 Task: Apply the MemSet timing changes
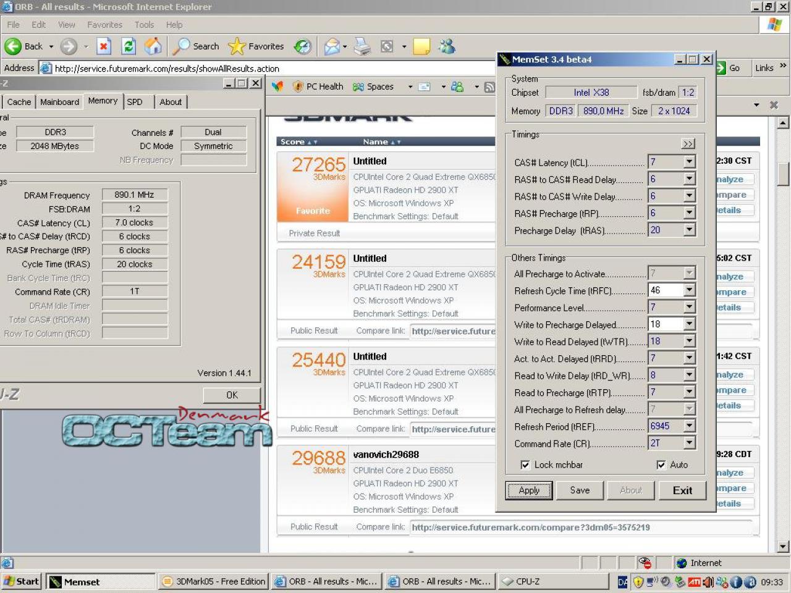click(529, 490)
